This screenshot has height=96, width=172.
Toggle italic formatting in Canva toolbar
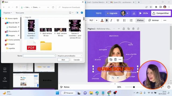pyautogui.click(x=111, y=20)
